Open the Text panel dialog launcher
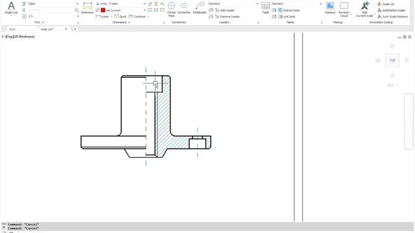 [78, 23]
